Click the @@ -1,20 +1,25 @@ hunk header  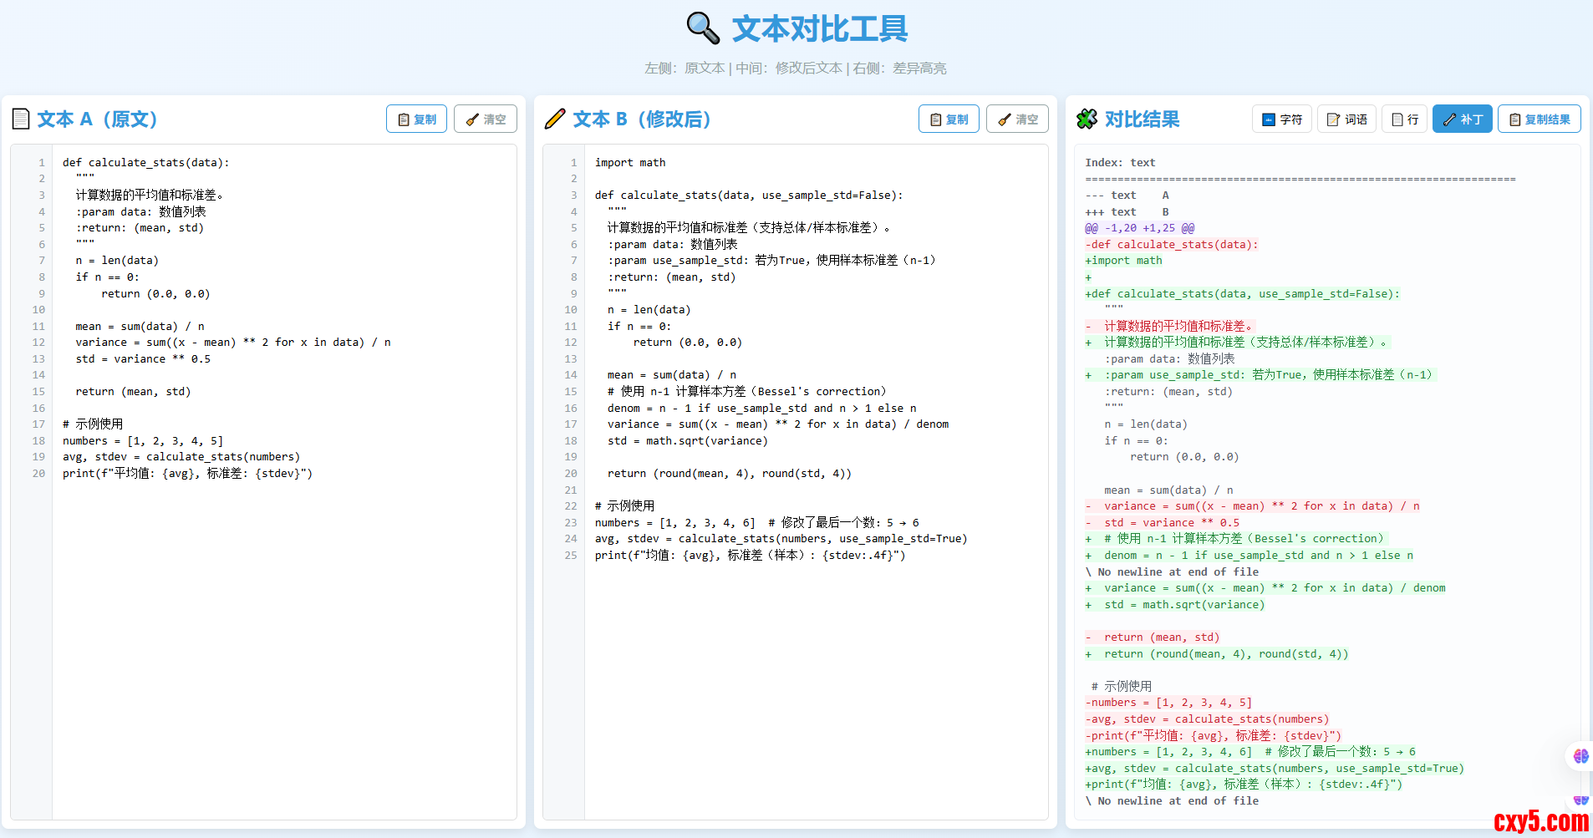coord(1139,228)
